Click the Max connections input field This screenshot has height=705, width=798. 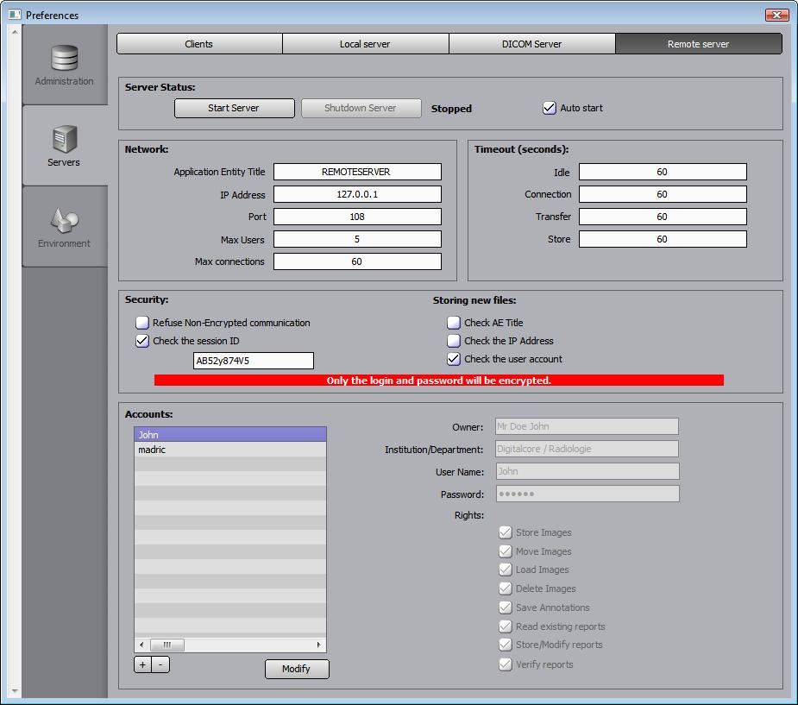click(x=357, y=261)
